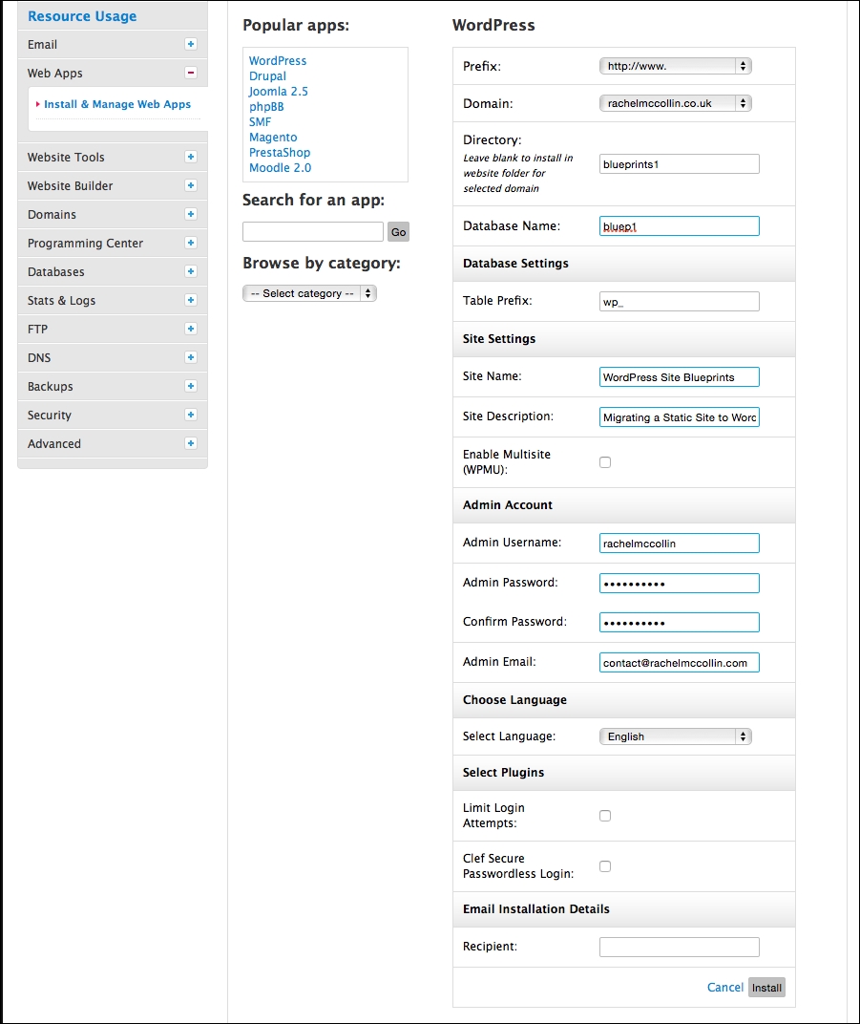Viewport: 860px width, 1024px height.
Task: Open the Select category dropdown
Action: point(310,294)
